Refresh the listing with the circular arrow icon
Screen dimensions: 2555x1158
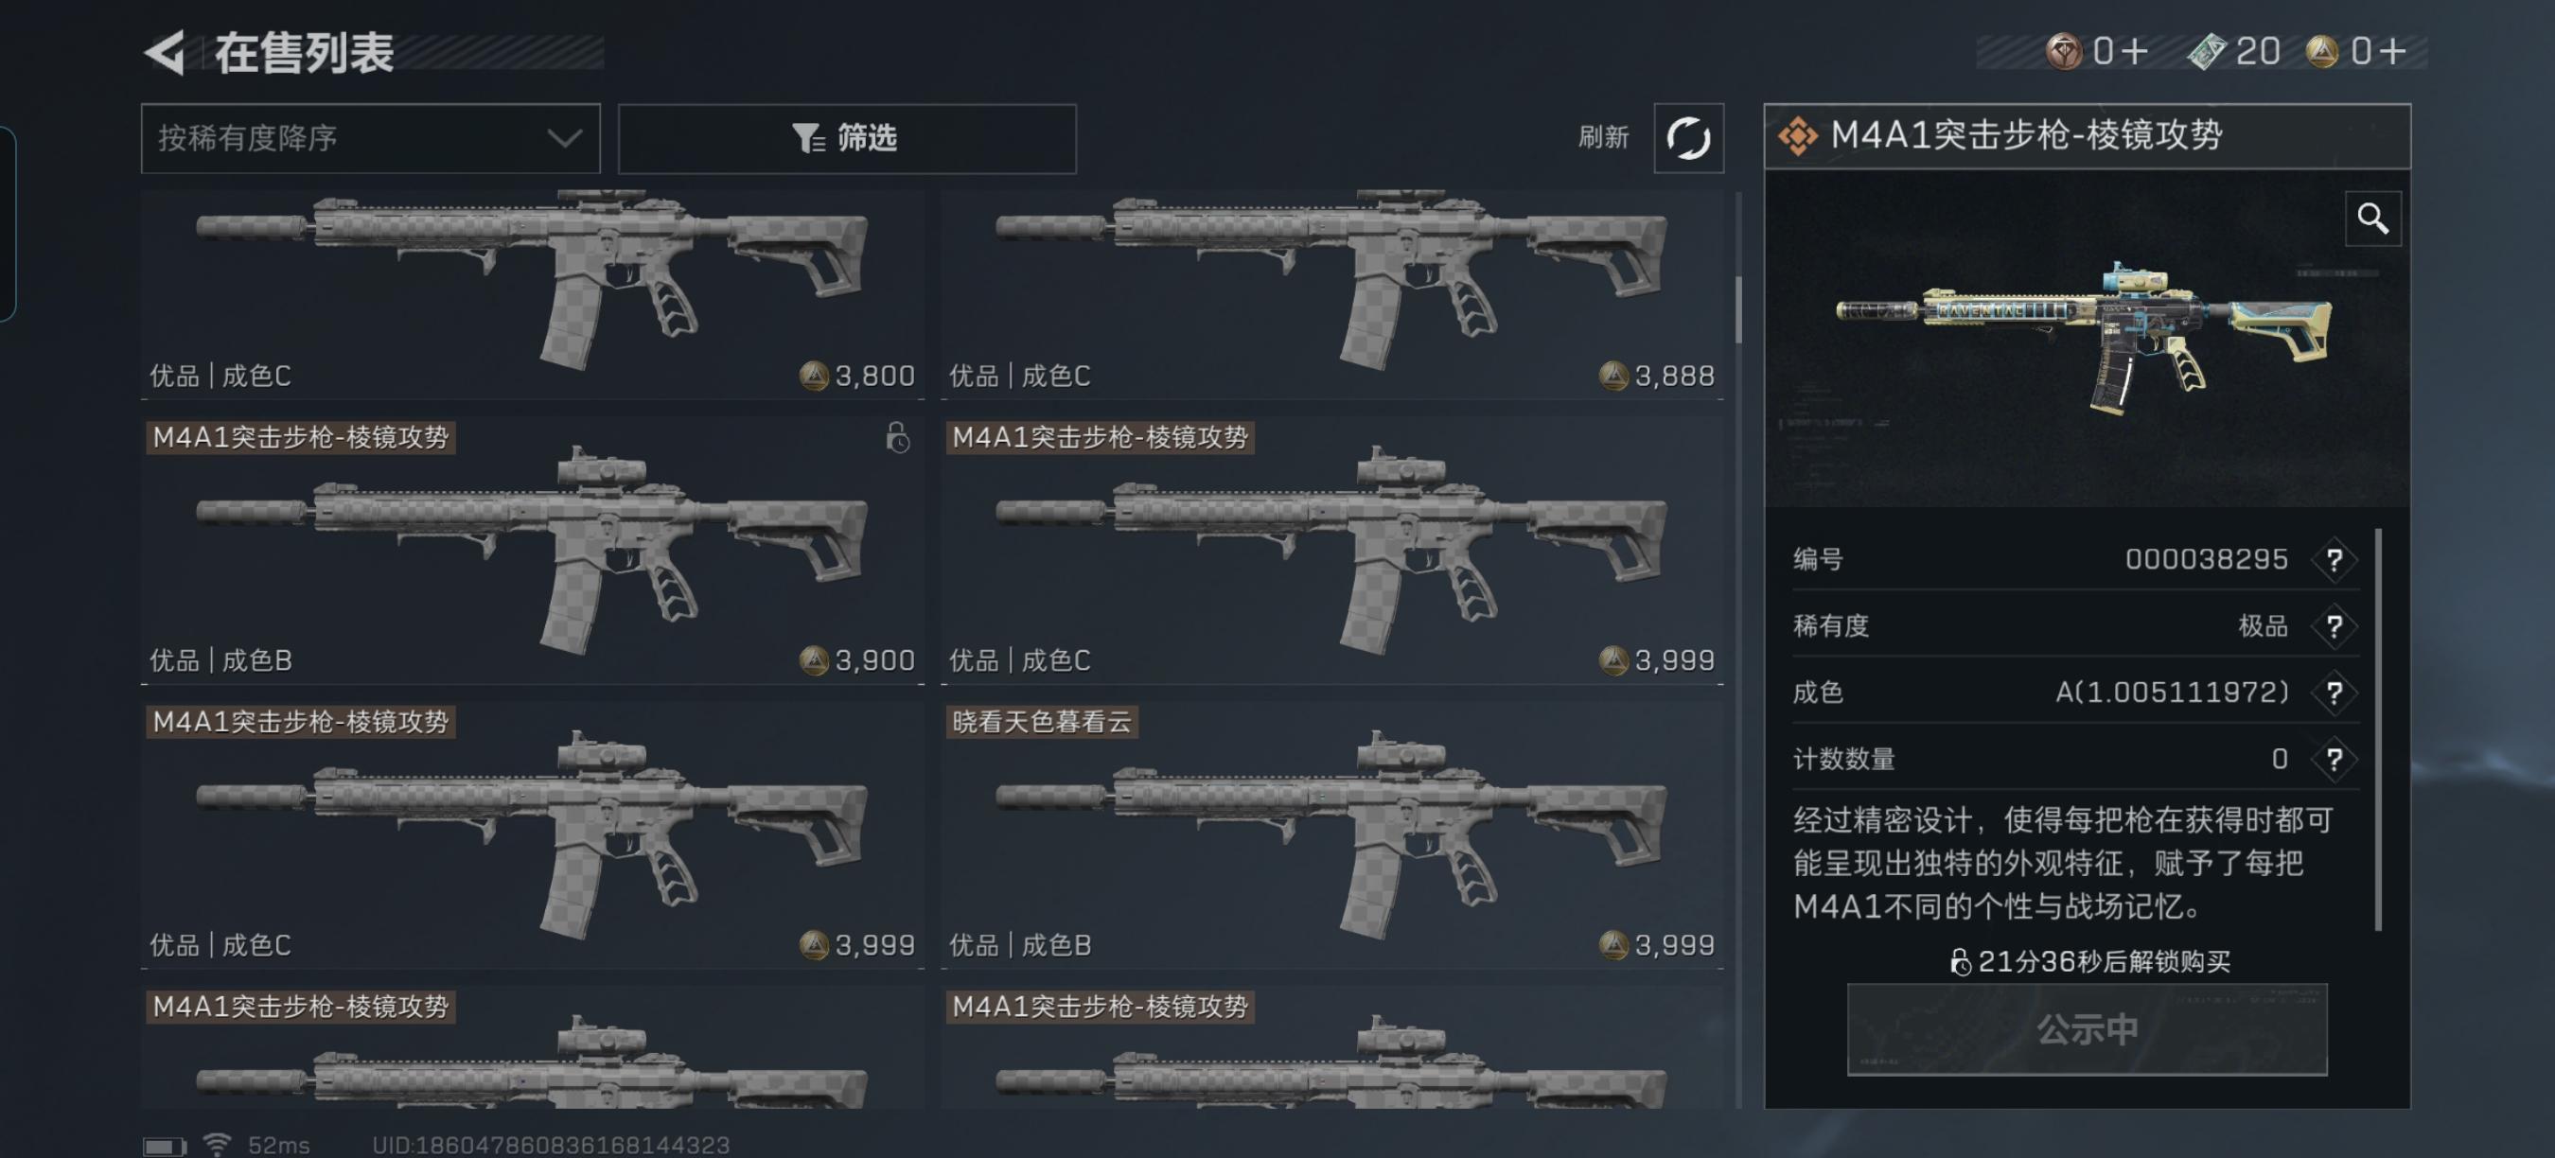[x=1688, y=138]
